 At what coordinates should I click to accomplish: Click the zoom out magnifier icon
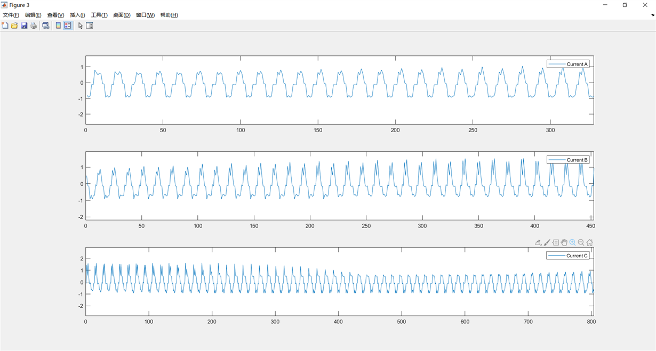click(x=581, y=242)
